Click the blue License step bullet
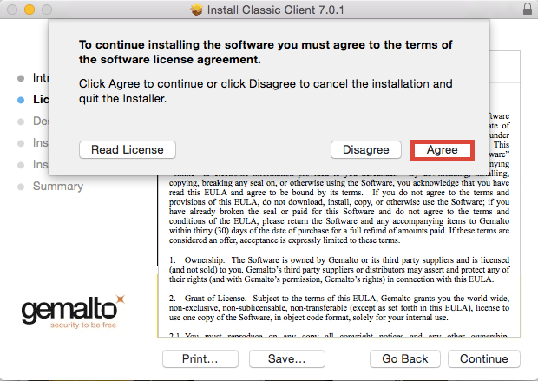Image resolution: width=538 pixels, height=381 pixels. click(21, 100)
